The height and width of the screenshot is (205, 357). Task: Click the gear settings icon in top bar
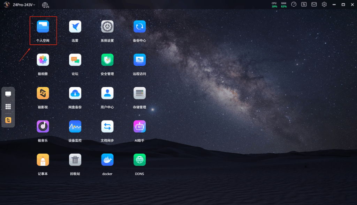point(324,5)
